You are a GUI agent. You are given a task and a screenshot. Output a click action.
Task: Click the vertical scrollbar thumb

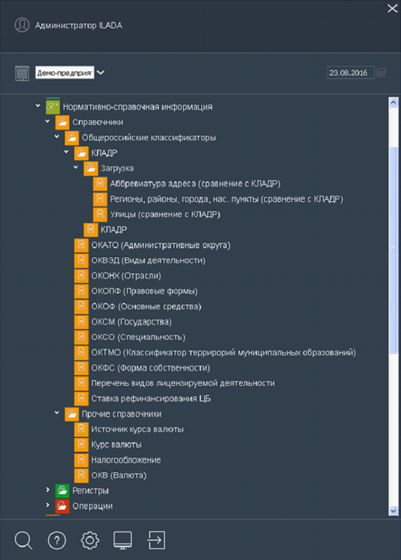[393, 250]
